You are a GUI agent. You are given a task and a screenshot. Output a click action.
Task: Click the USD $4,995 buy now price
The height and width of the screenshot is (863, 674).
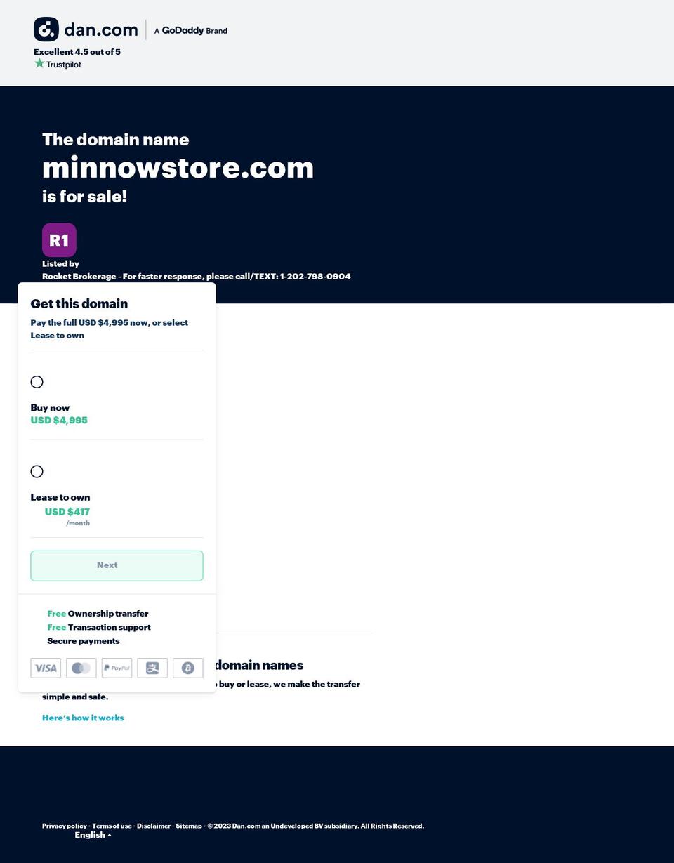(59, 420)
